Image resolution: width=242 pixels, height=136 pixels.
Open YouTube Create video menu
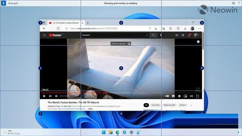(x=177, y=35)
